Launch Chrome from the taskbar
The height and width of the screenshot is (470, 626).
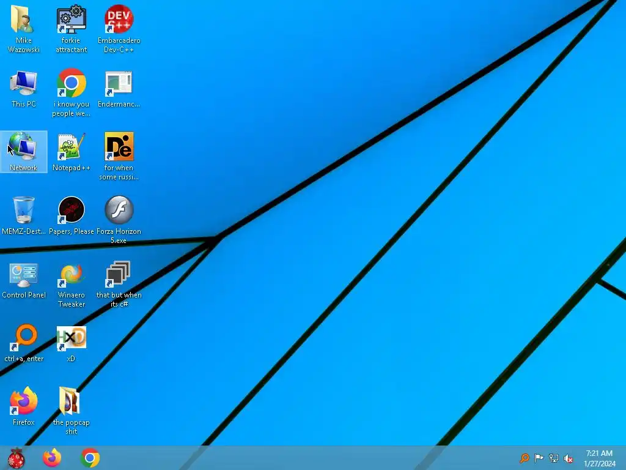tap(90, 458)
